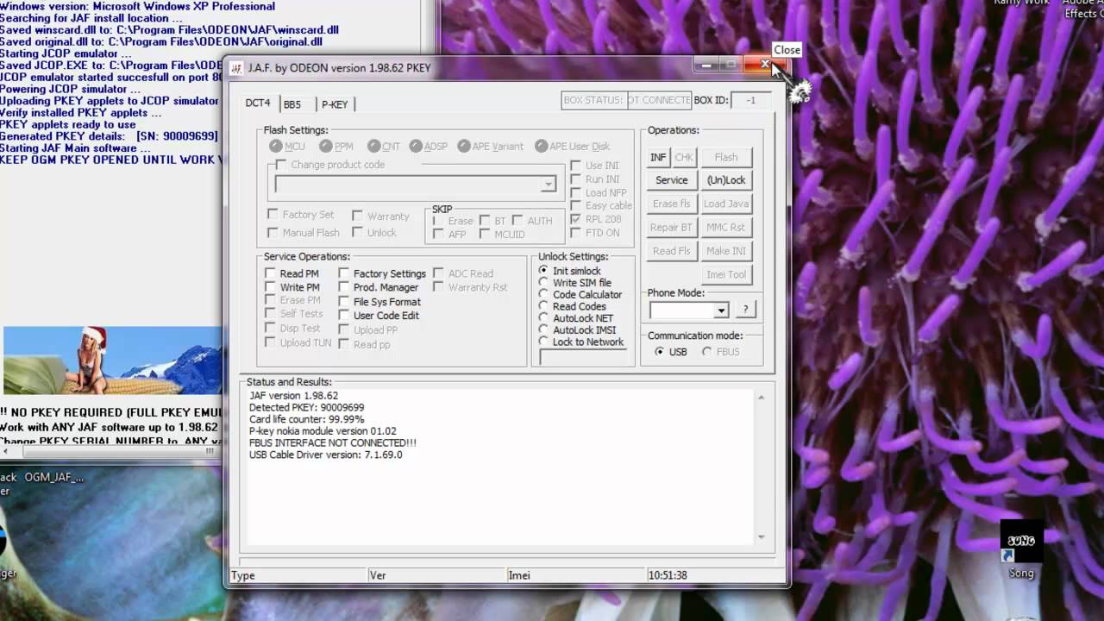The height and width of the screenshot is (621, 1104).
Task: Click the Flash operation button
Action: (726, 157)
